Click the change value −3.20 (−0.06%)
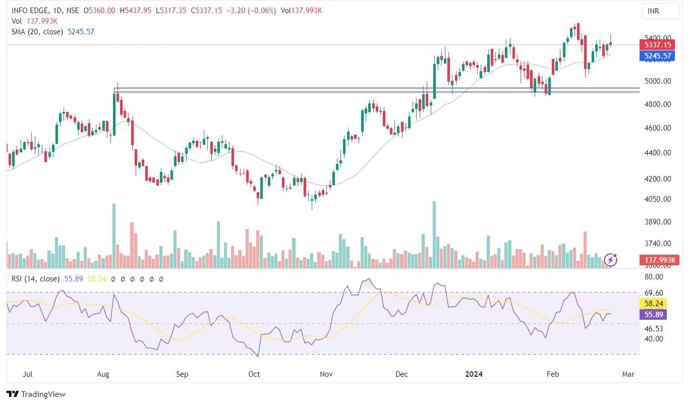Image resolution: width=689 pixels, height=405 pixels. pos(252,11)
